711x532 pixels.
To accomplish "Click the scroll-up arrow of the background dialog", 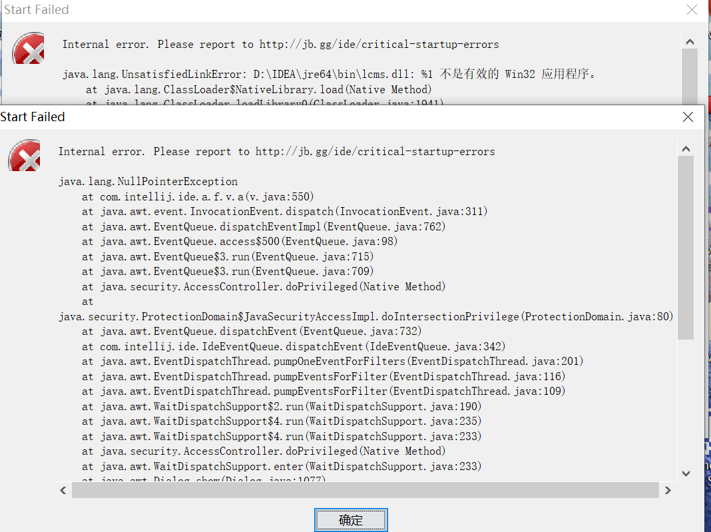I will (x=690, y=41).
